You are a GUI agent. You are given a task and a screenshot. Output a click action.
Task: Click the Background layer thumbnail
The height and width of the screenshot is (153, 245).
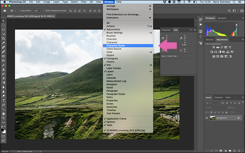[x=213, y=118]
